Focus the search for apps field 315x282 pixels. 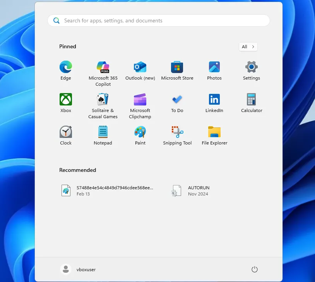[159, 20]
